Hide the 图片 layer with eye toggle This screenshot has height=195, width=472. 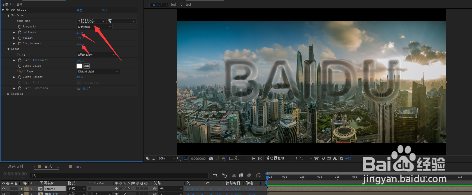[4, 189]
